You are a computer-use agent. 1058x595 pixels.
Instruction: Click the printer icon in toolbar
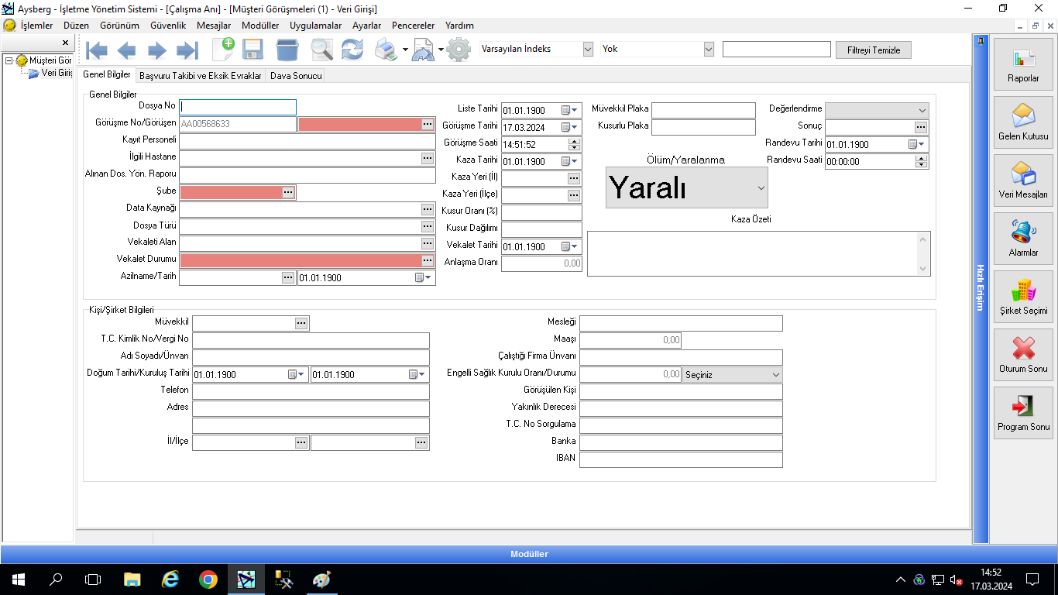coord(386,50)
